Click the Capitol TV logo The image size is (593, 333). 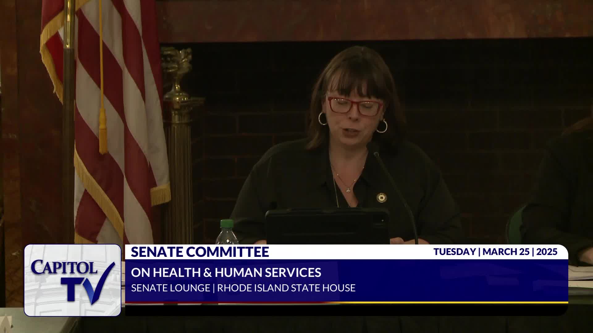tap(73, 280)
